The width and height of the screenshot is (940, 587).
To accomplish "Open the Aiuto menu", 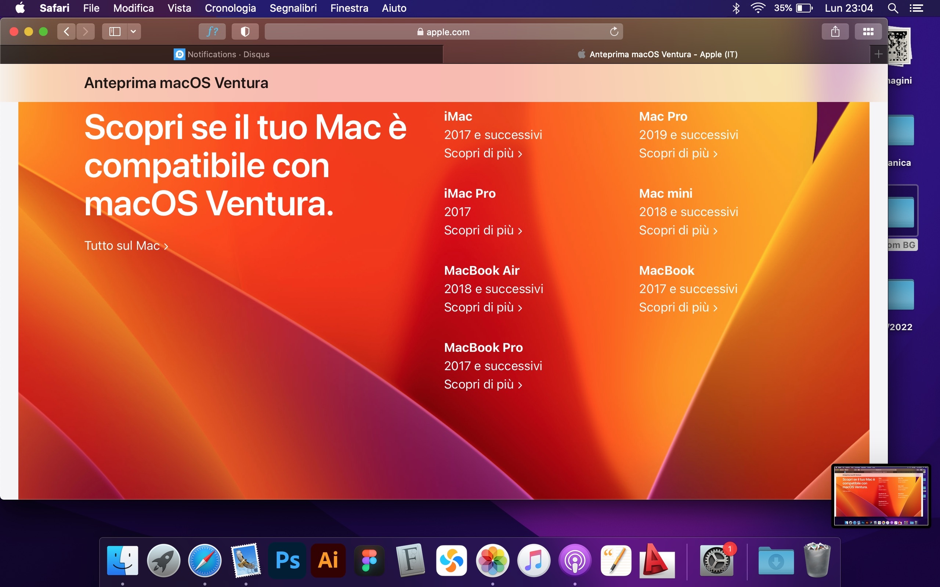I will point(394,8).
